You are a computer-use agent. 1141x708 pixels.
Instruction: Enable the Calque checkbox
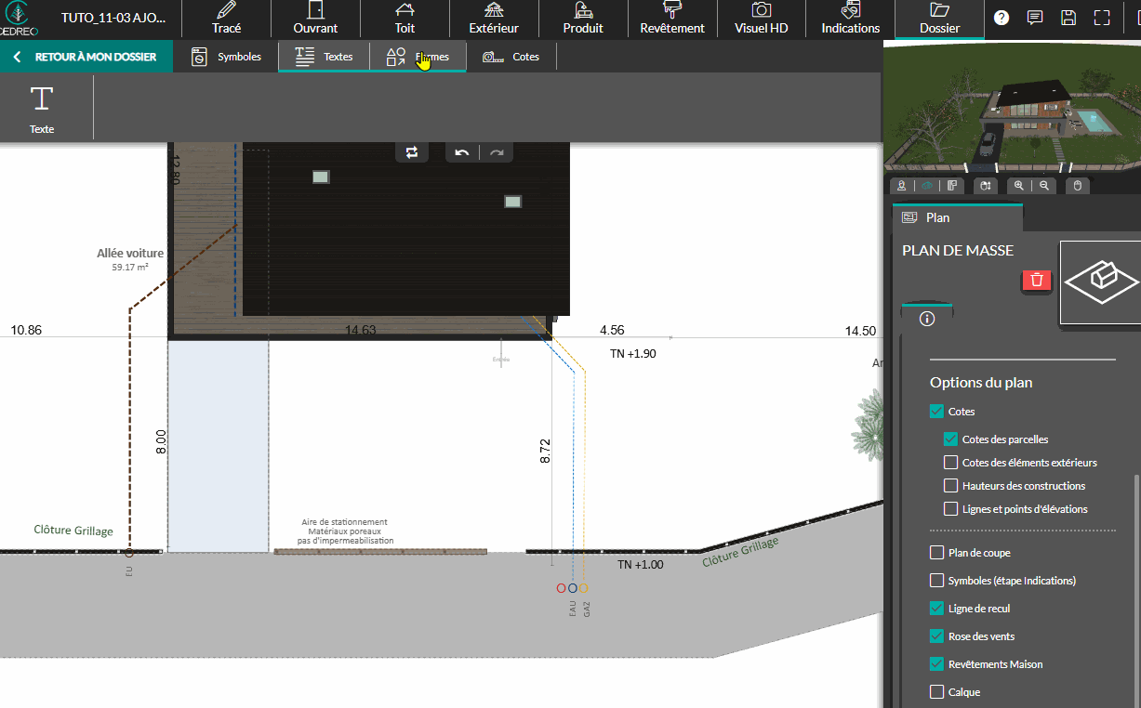936,692
